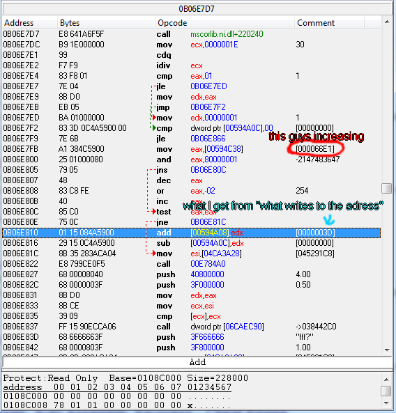This screenshot has width=396, height=413.
Task: Select the highlighted add [00594A08],edx row
Action: click(192, 233)
